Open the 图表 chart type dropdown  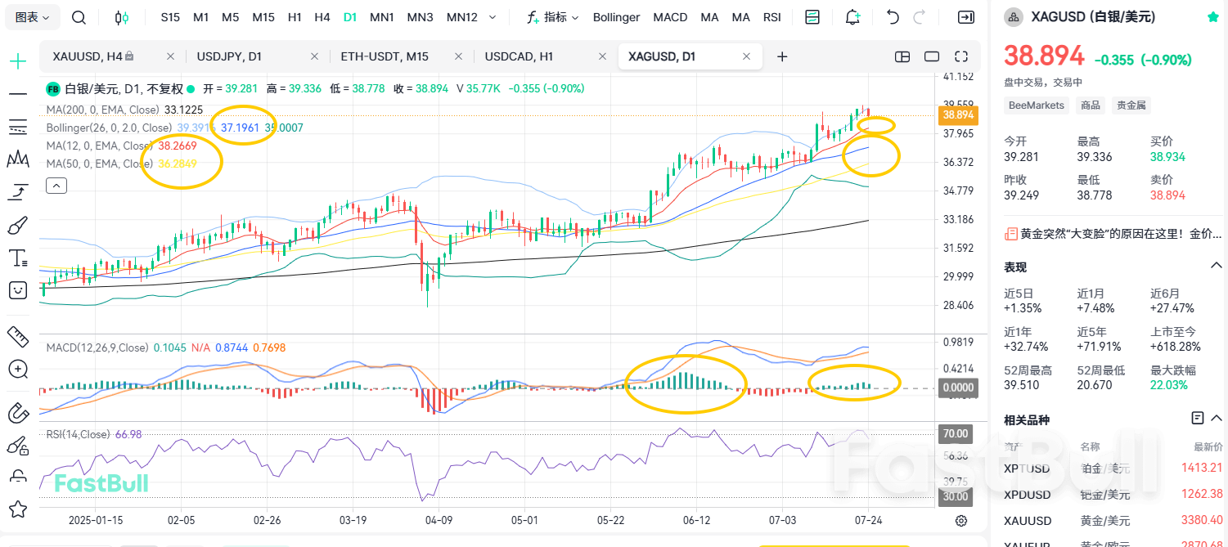[x=32, y=16]
